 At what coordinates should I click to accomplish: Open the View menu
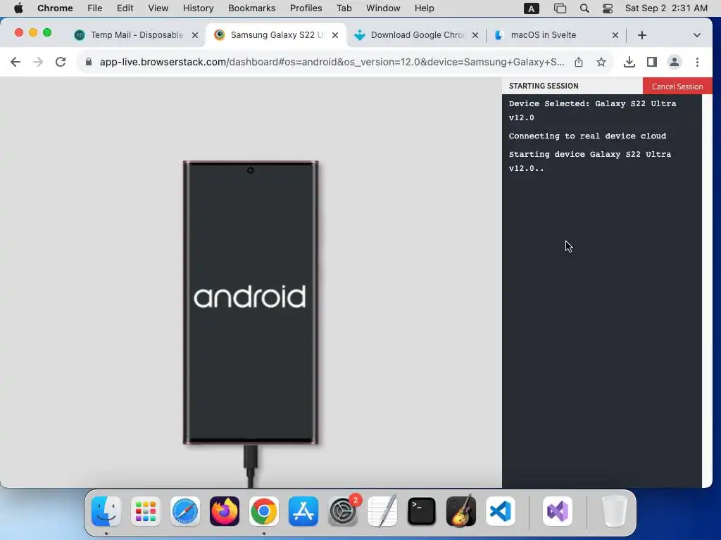point(158,8)
